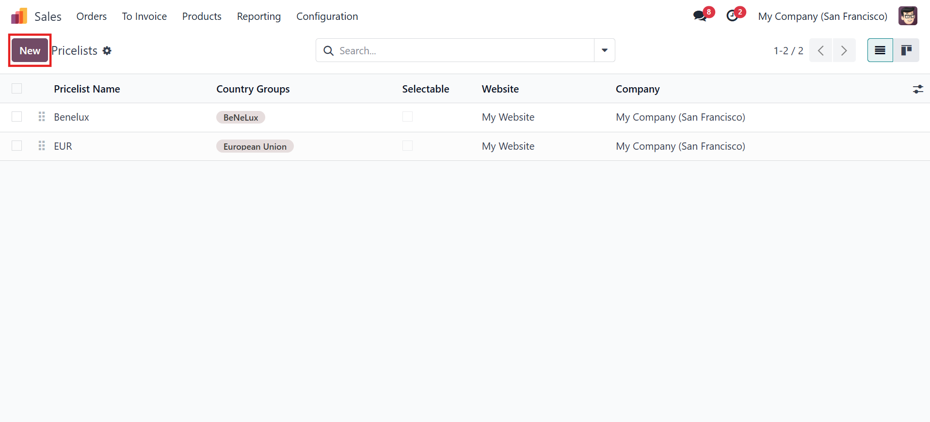
Task: Open the Products menu
Action: 202,16
